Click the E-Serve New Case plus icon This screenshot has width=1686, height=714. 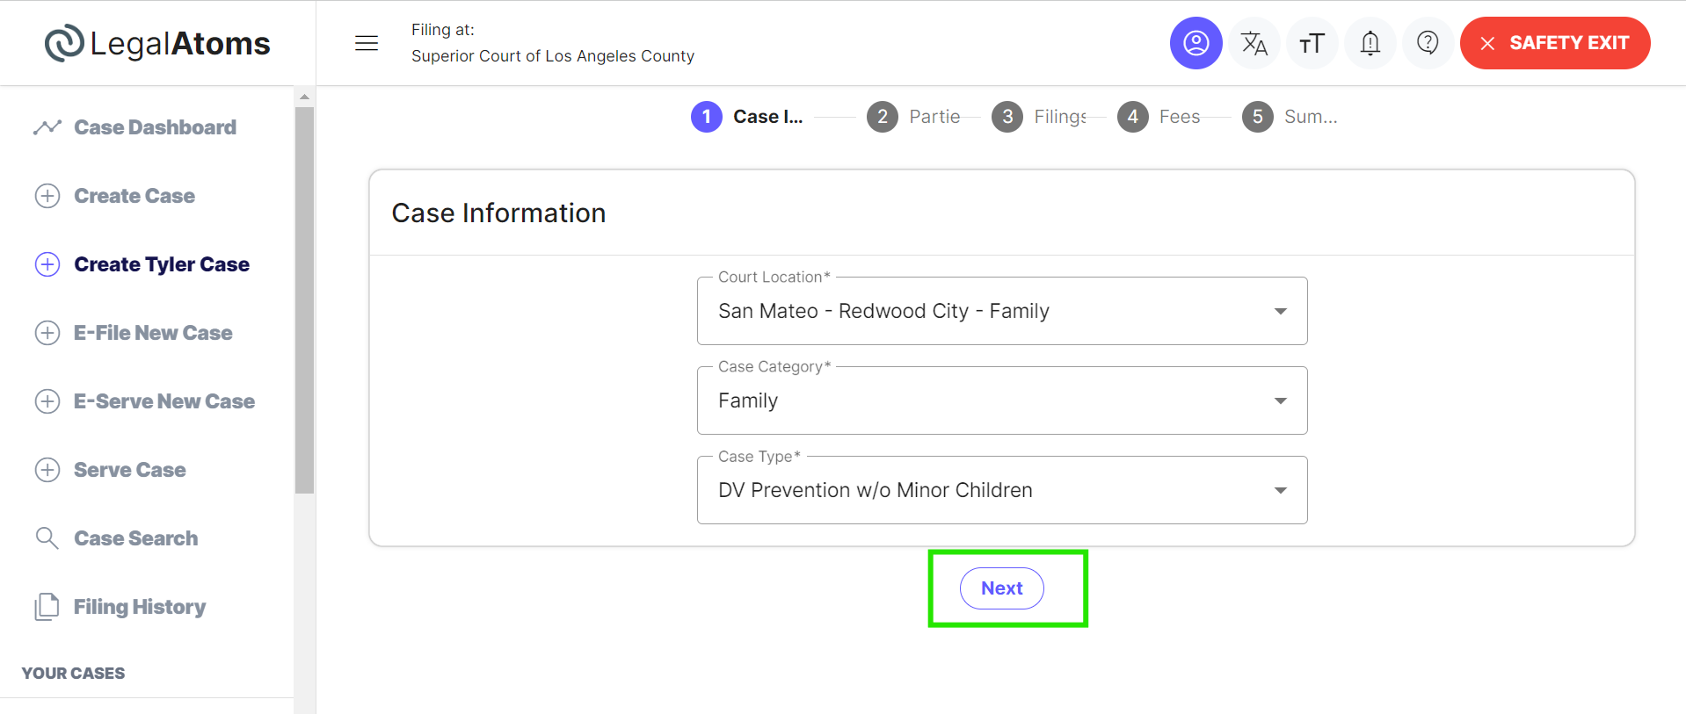pos(47,401)
